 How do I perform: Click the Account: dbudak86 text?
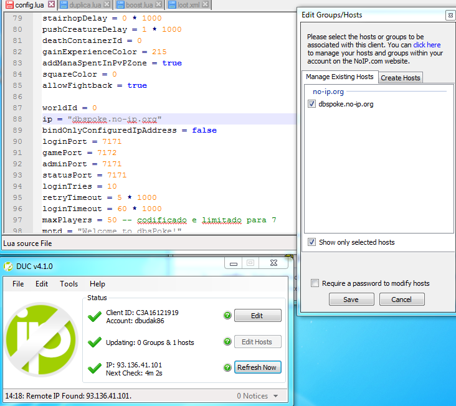tap(135, 321)
